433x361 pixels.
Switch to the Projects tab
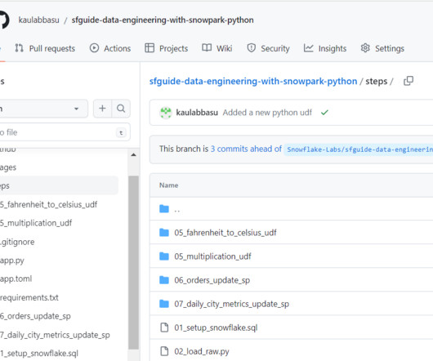click(167, 48)
